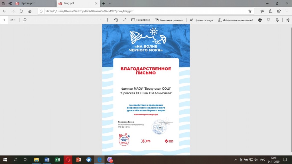Screen dimensions: 292x164
Task: Open the page layout options
Action: pos(168,20)
